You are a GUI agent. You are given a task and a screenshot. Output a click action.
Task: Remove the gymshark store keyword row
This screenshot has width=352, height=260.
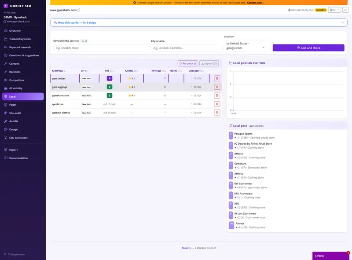coord(217,95)
